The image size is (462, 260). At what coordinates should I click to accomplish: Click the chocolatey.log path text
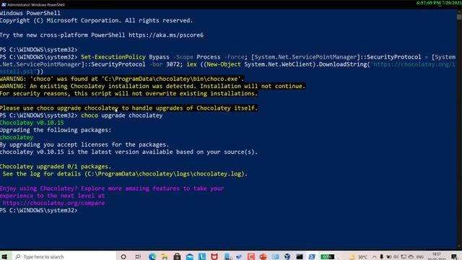(166, 174)
